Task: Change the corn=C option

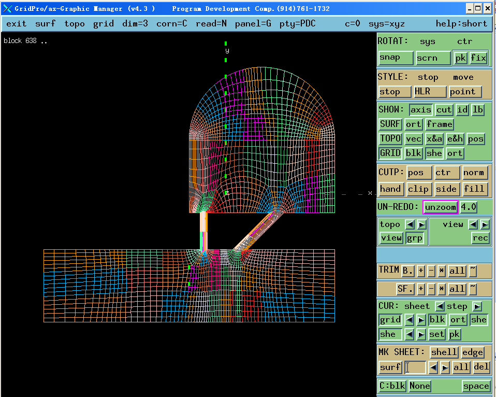Action: (x=171, y=24)
